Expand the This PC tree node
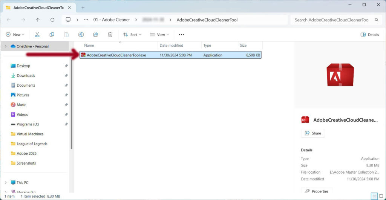 [x=6, y=183]
